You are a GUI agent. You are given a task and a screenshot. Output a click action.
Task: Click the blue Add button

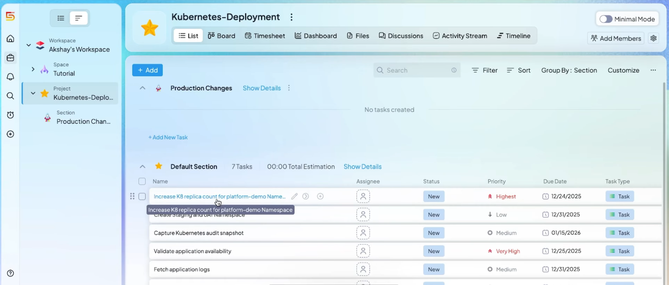pyautogui.click(x=147, y=70)
